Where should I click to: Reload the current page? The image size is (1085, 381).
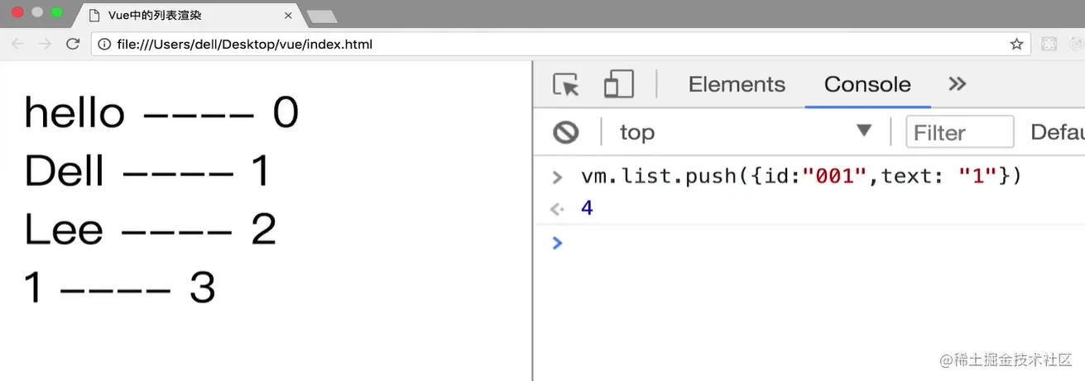point(73,44)
